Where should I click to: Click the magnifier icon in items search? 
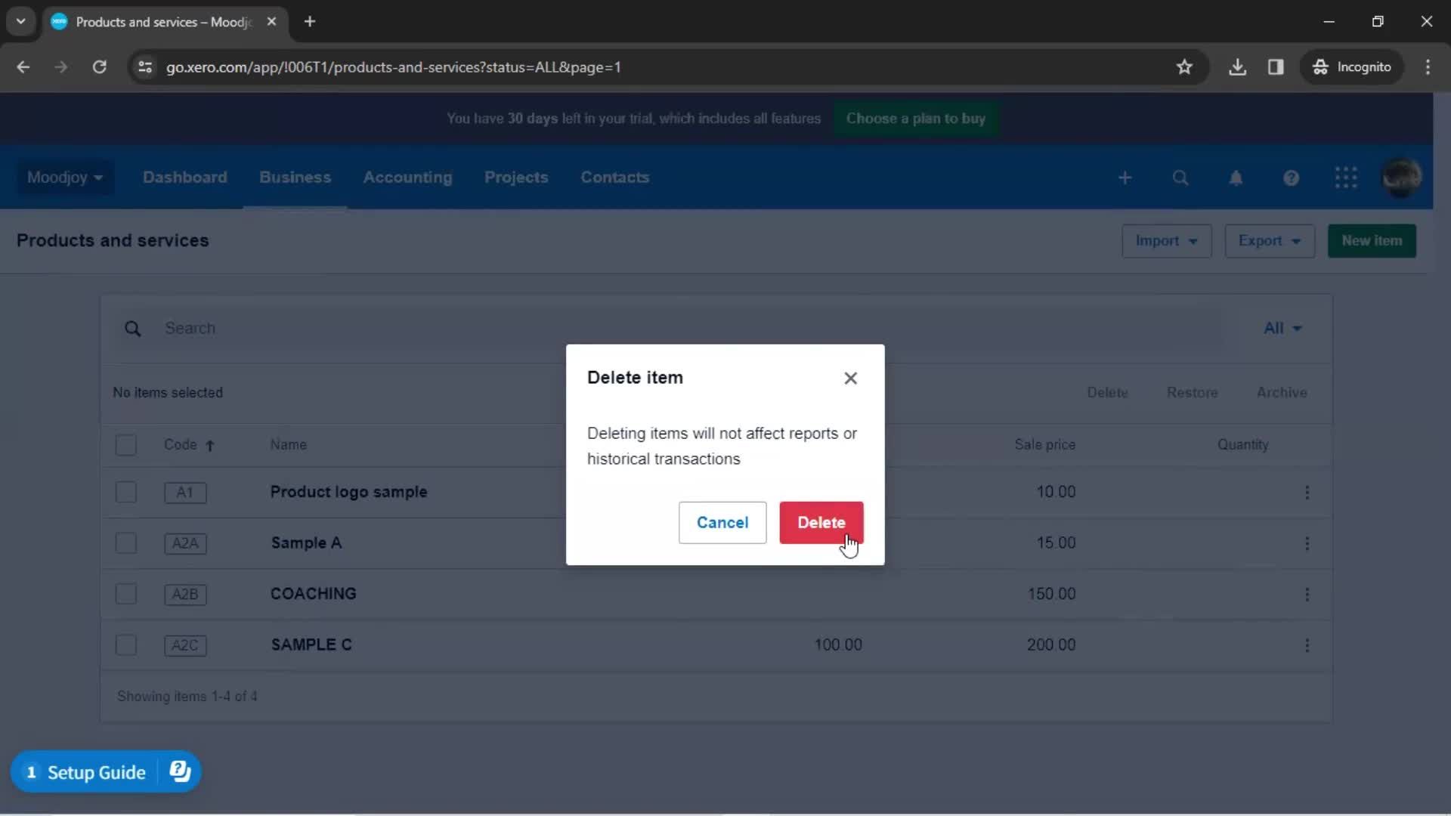pos(132,329)
